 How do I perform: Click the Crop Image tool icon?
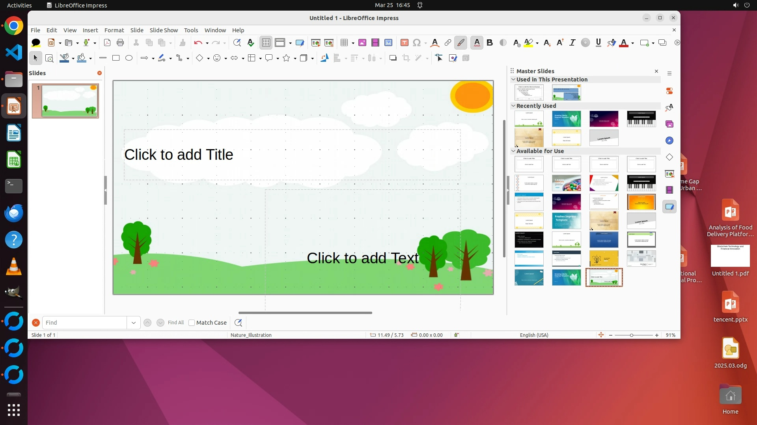[406, 58]
